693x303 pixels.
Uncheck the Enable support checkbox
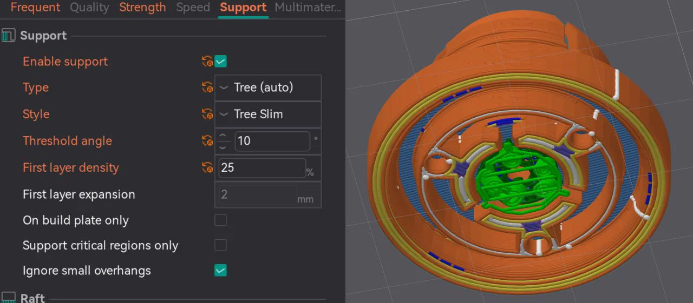[220, 61]
